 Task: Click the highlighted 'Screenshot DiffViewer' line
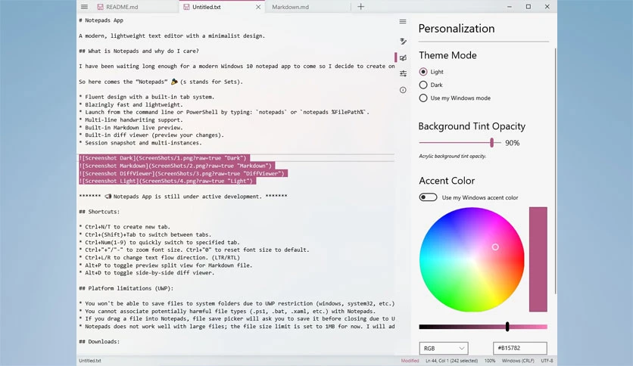coord(183,173)
